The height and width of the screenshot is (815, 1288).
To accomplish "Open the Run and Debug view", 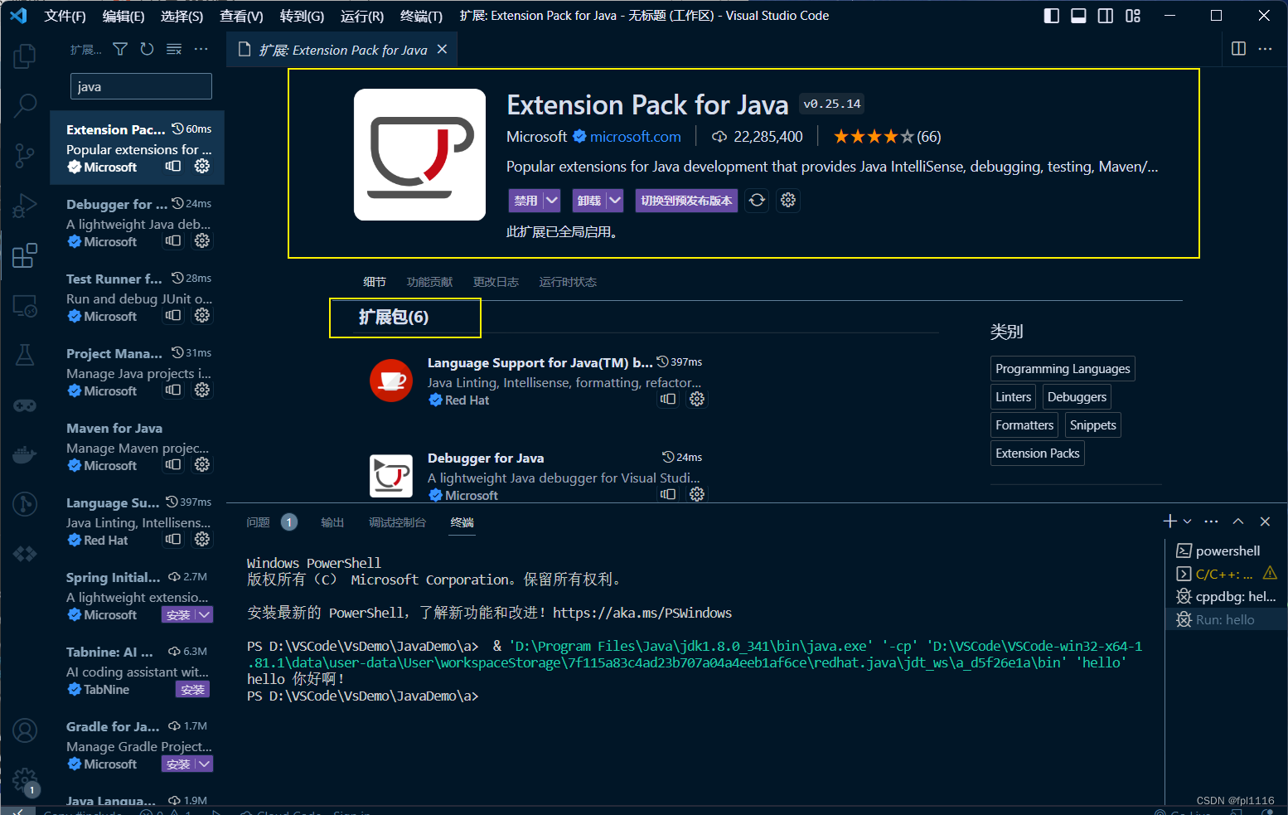I will click(x=24, y=206).
